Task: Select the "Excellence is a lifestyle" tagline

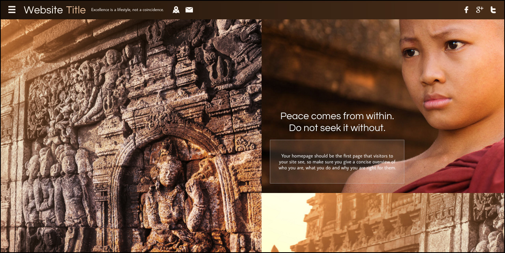Action: pyautogui.click(x=127, y=10)
